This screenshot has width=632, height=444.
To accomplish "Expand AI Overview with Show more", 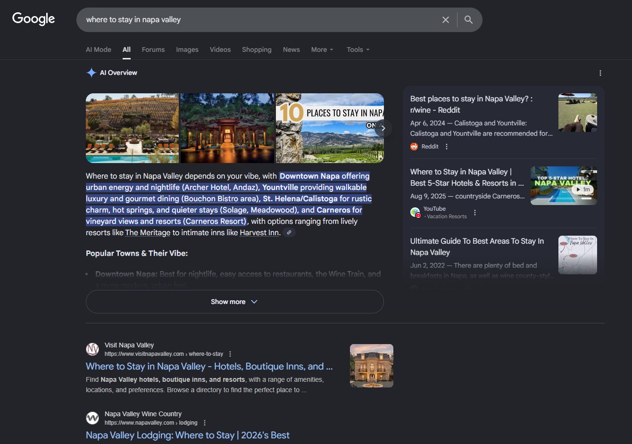I will click(x=234, y=302).
